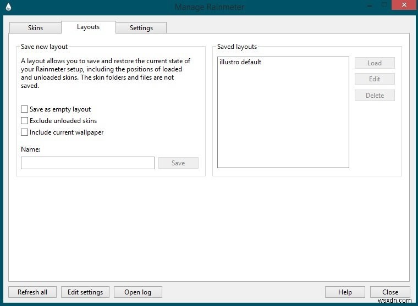Click the bottom Close button
The image size is (418, 306).
(x=390, y=292)
